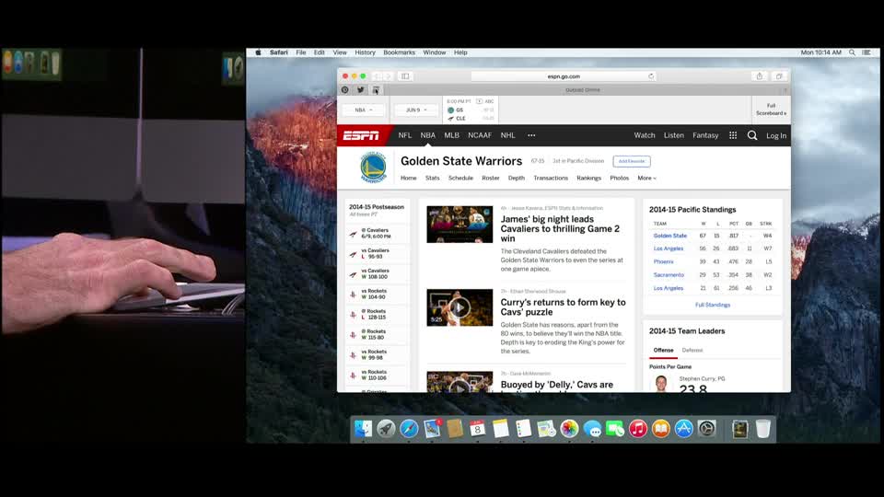Open the JUN 9 date dropdown

tap(416, 110)
